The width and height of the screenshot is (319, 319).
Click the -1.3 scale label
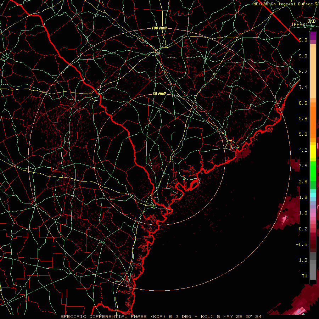click(302, 260)
